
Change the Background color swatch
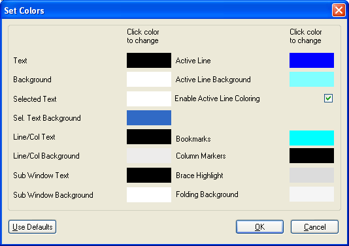(x=149, y=80)
